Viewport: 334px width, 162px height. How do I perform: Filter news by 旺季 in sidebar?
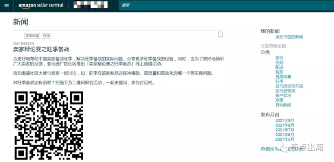pyautogui.click(x=279, y=81)
